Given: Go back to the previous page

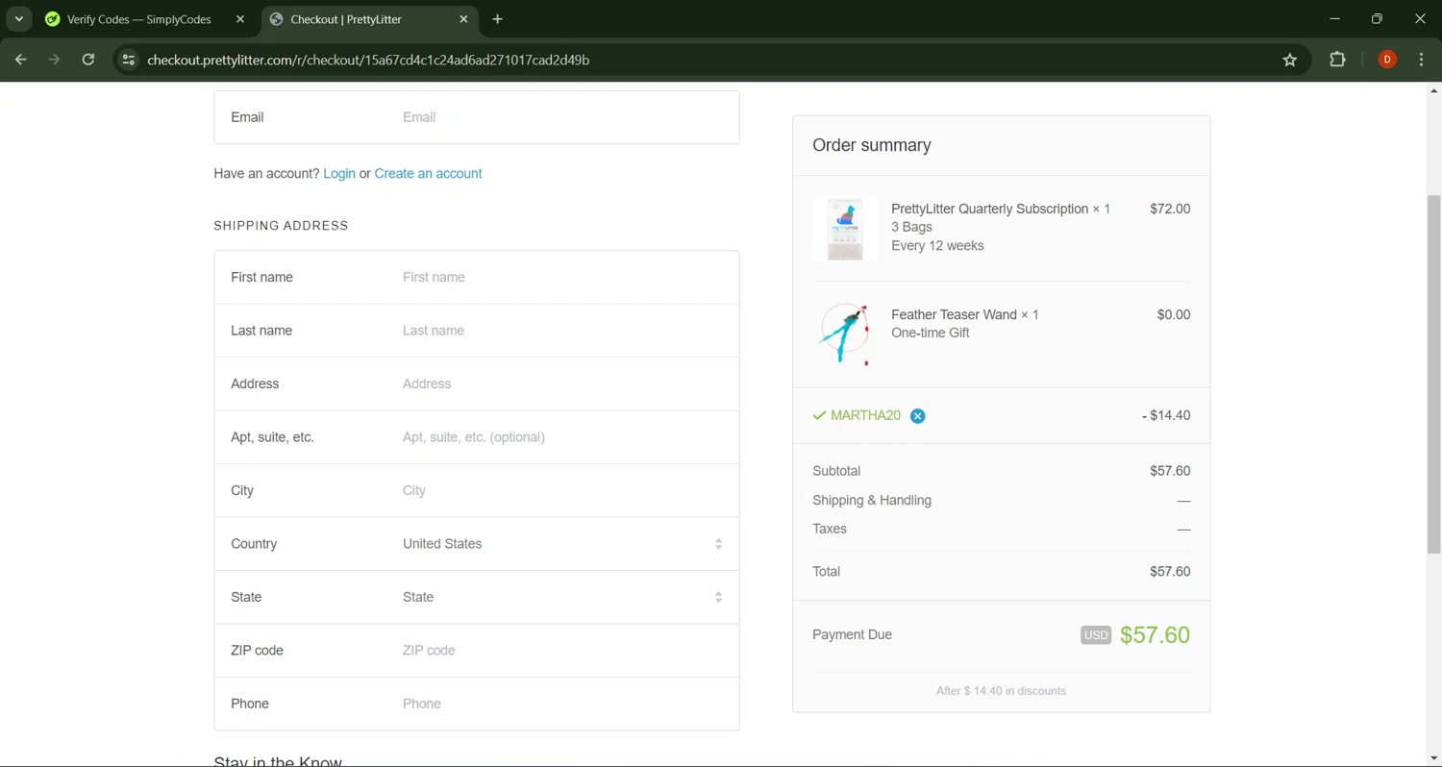Looking at the screenshot, I should (21, 60).
